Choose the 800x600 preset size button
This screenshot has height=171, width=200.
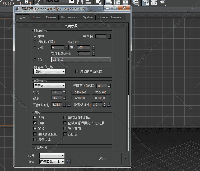(x=101, y=98)
